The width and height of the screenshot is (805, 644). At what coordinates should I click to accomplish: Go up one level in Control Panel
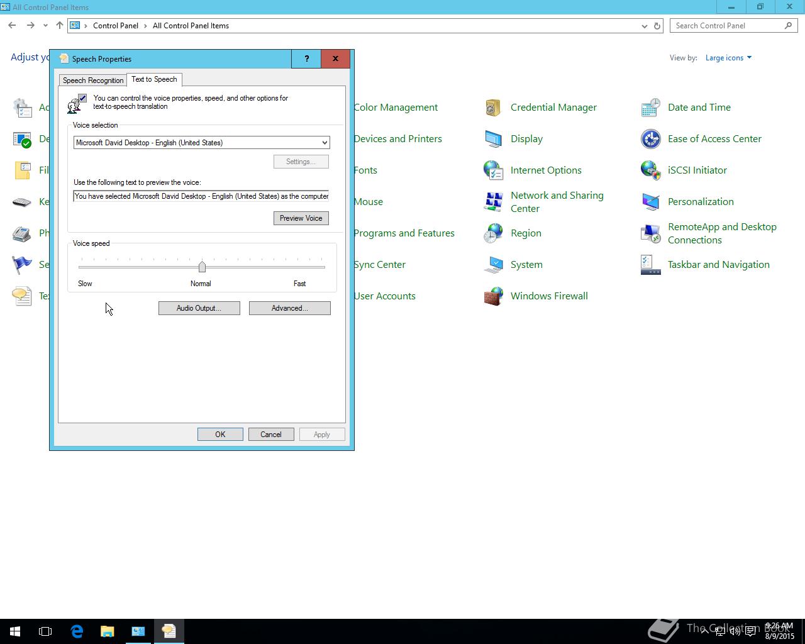(x=60, y=26)
